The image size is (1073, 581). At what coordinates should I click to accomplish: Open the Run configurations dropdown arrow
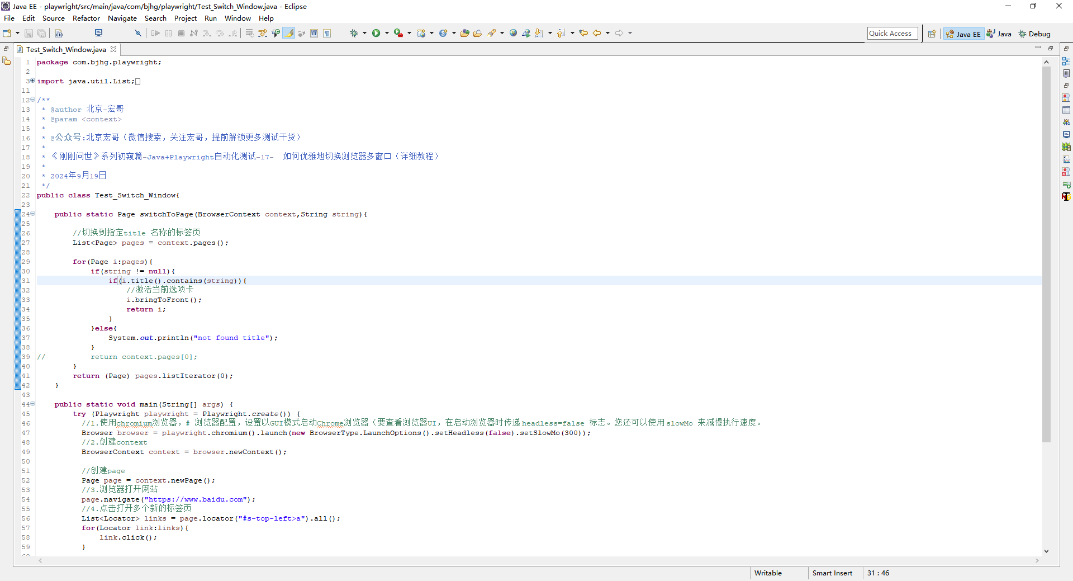387,33
